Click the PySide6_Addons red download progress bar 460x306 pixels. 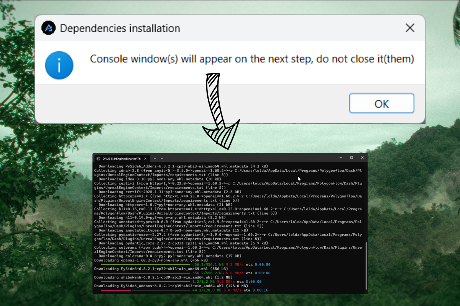[116, 290]
